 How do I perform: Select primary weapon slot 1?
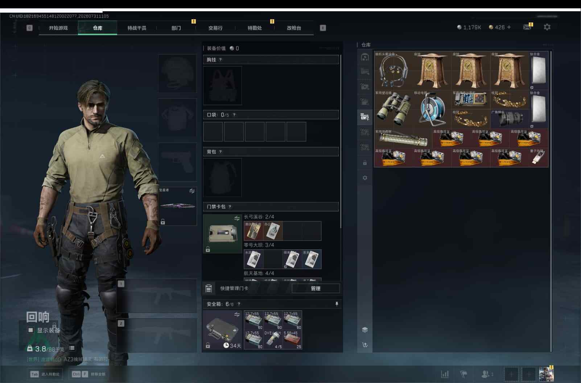pos(157,296)
